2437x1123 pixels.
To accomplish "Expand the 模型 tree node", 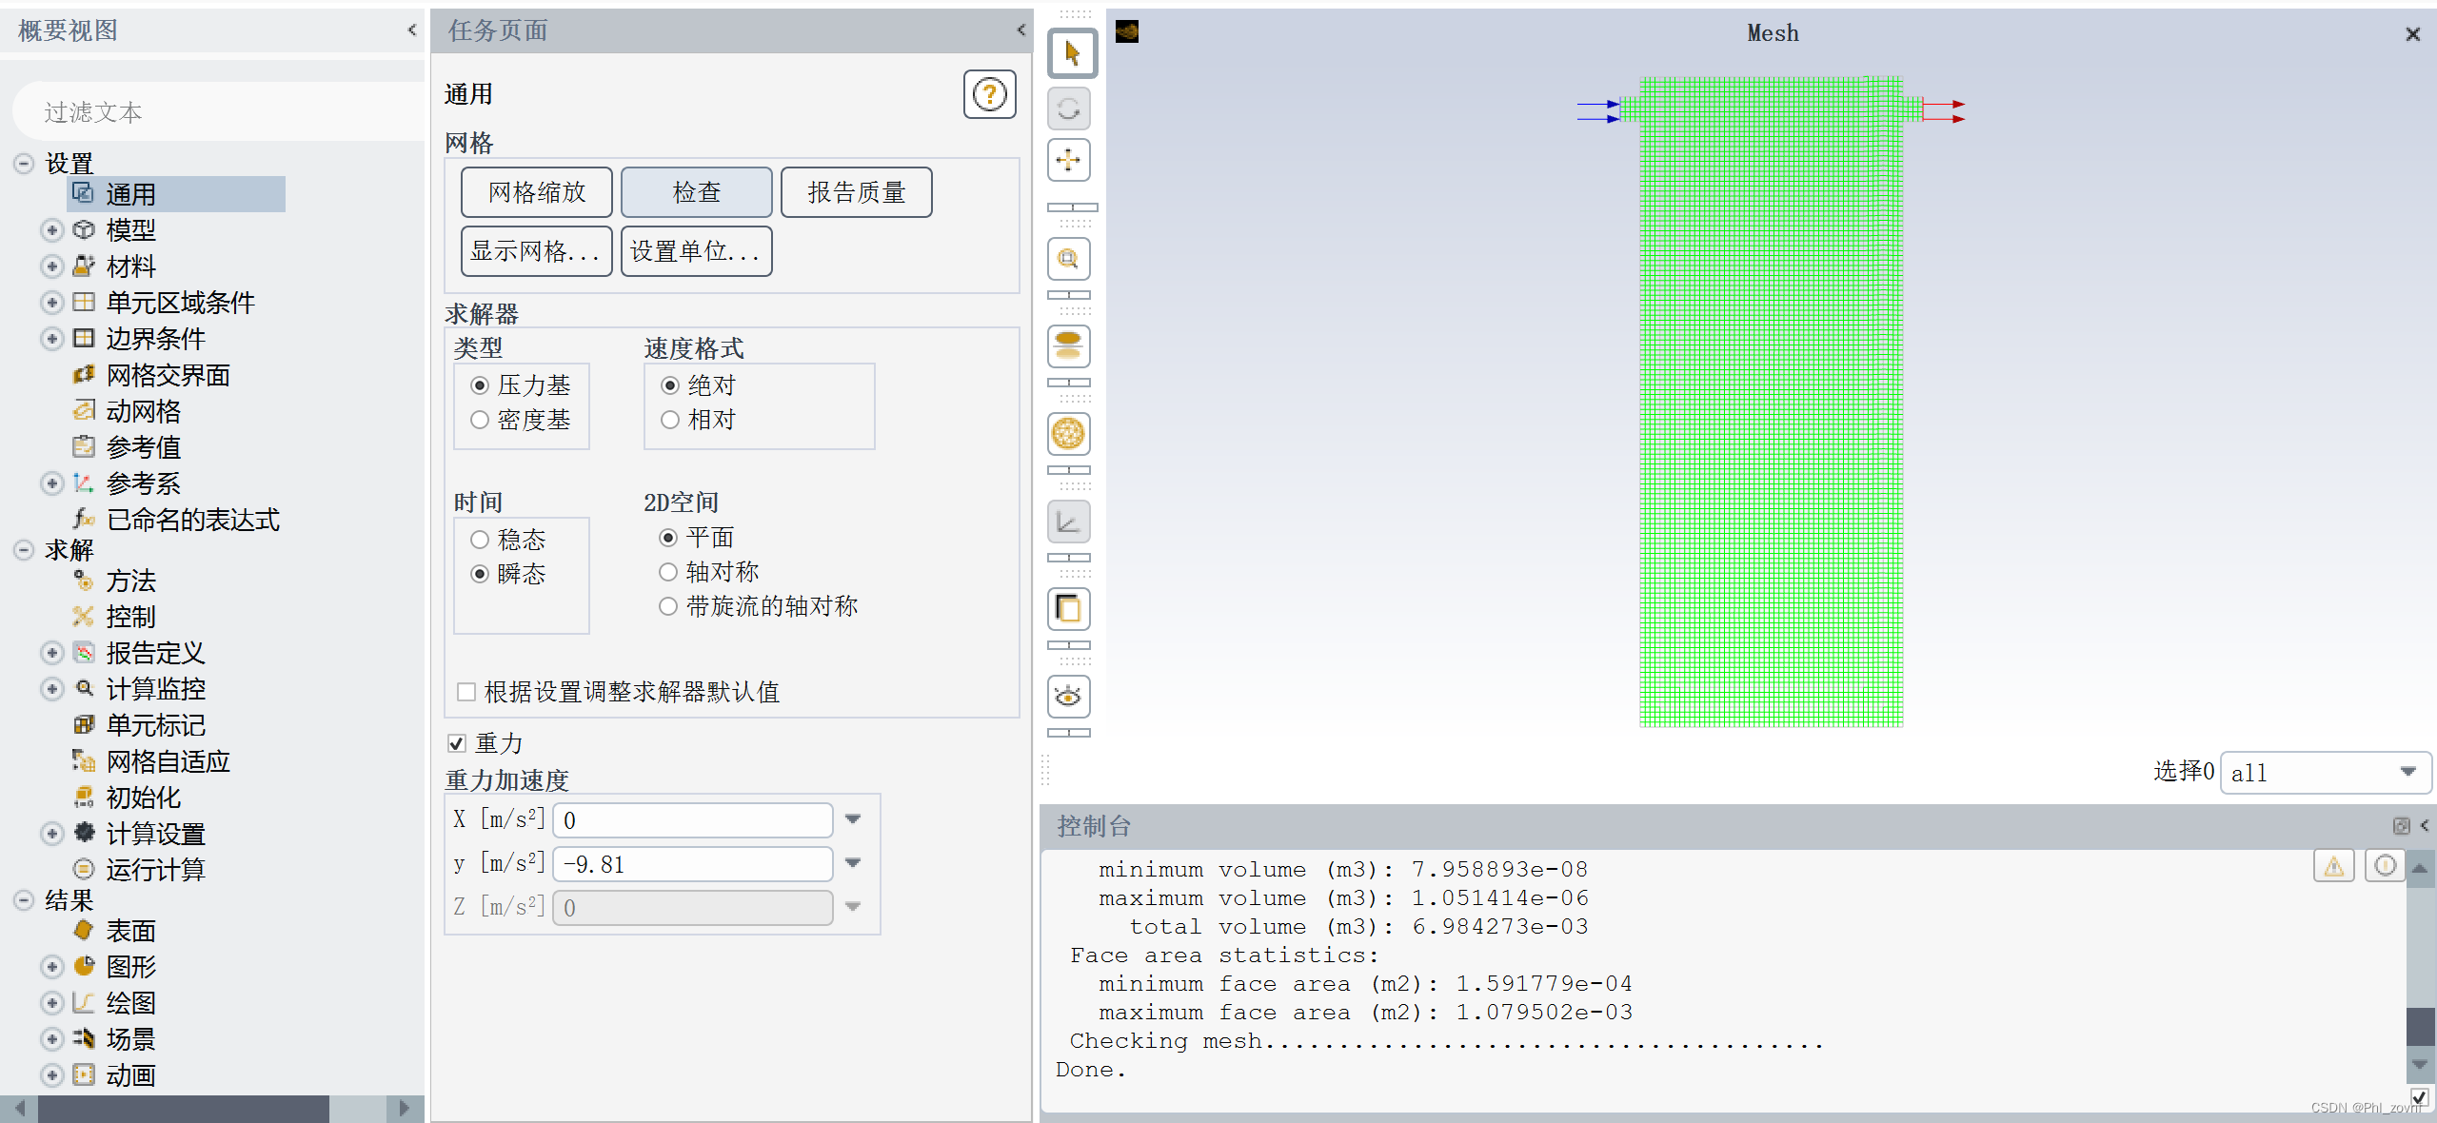I will 52,230.
